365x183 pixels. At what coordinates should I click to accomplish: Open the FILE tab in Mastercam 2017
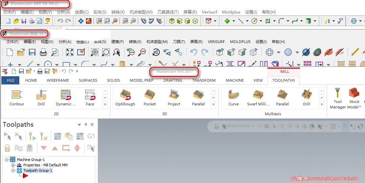(x=11, y=80)
